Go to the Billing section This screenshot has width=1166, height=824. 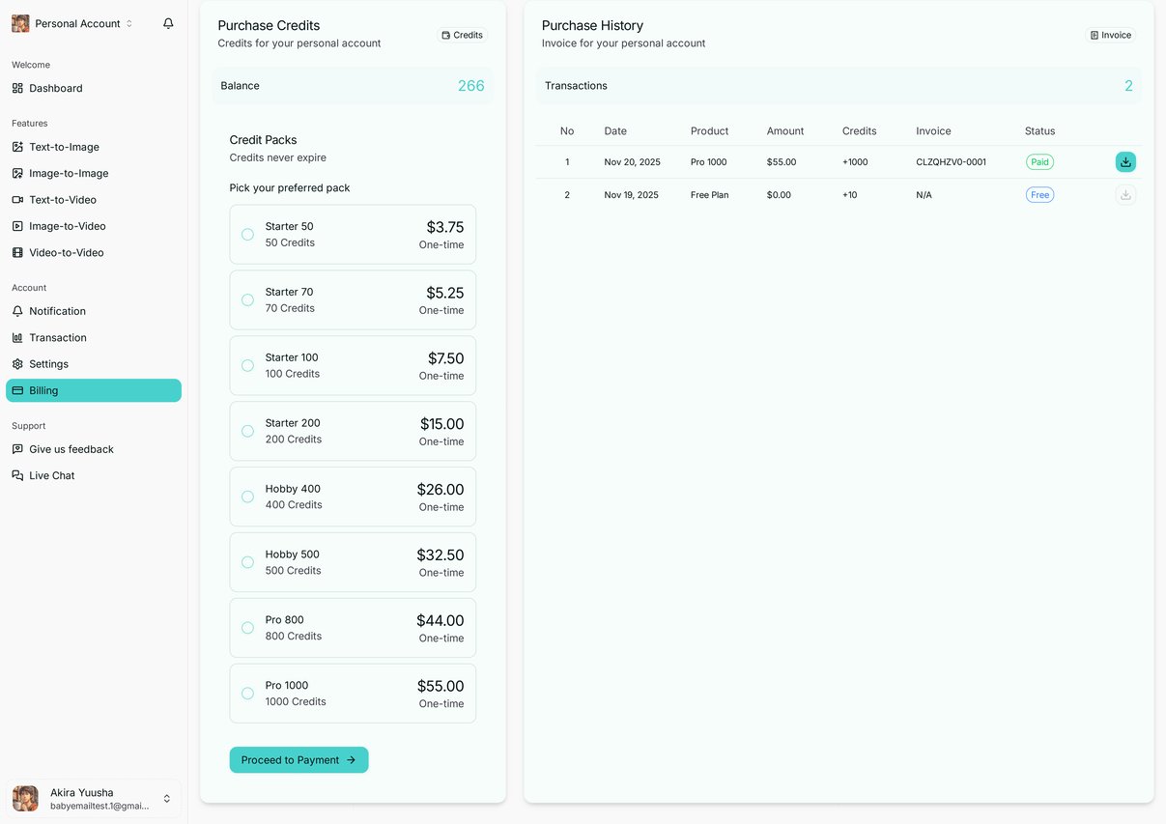(x=45, y=390)
